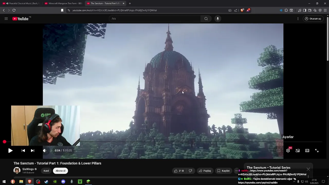Open Brave Shields lion icon
This screenshot has height=185, width=329.
(242, 10)
